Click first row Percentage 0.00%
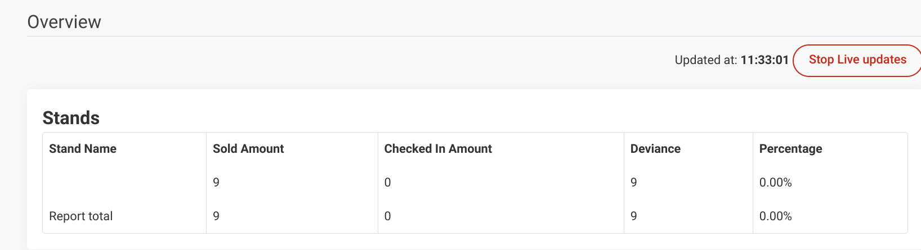Screen dimensions: 921x250 point(775,183)
